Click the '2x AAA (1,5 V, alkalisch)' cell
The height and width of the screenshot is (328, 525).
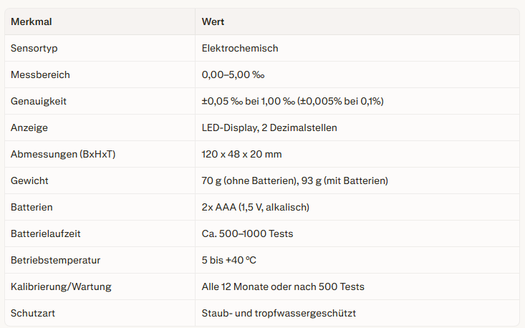255,208
